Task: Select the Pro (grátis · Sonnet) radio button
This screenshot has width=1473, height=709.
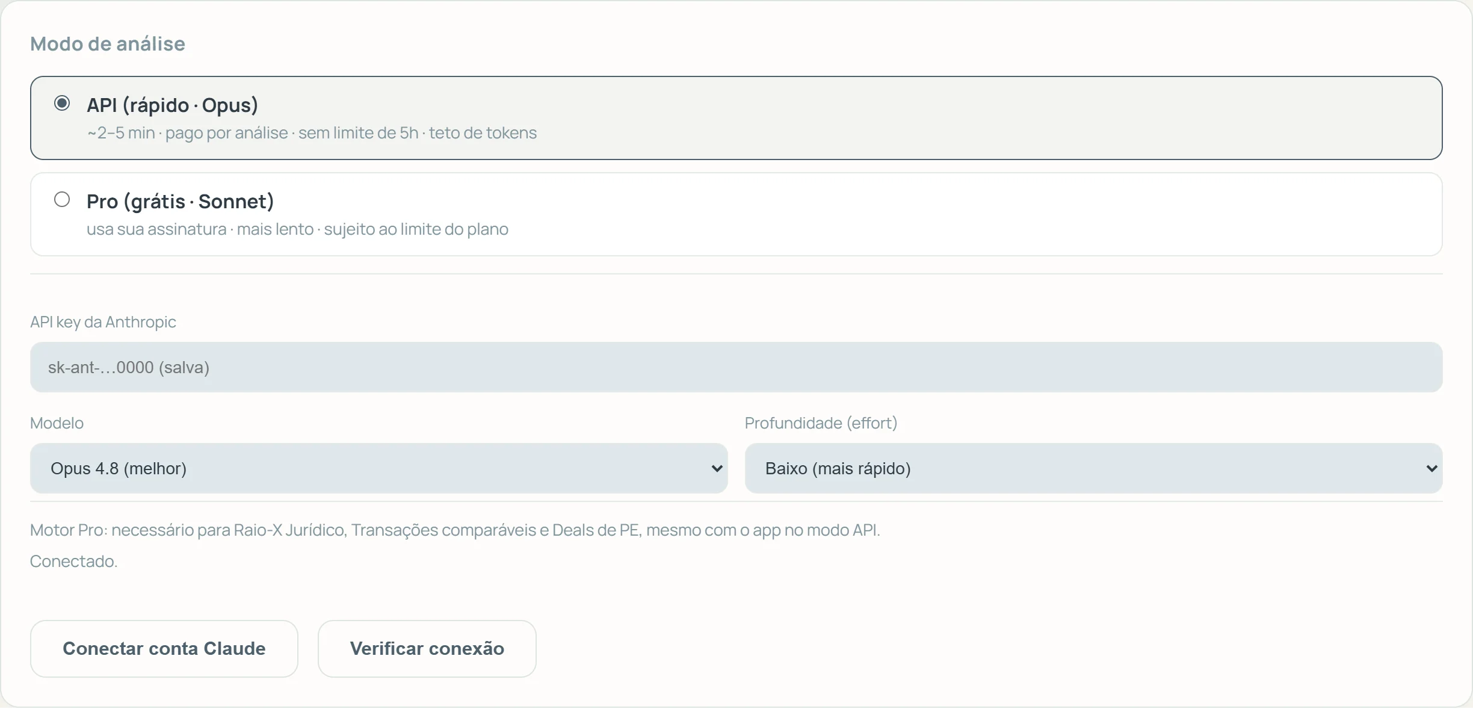Action: 62,199
